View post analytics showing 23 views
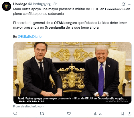Image resolution: width=134 pixels, height=118 pixels. pos(98,114)
